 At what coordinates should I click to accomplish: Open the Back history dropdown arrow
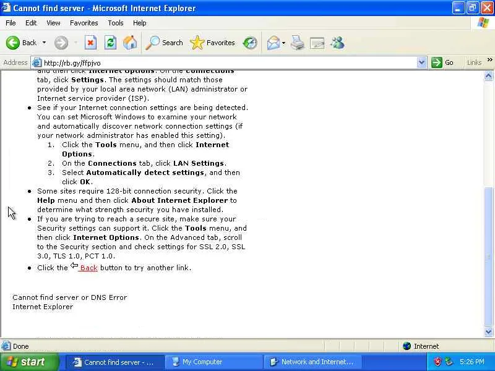coord(44,43)
